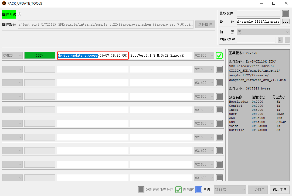Select the 固件升级 firmware upgrade radio button
292x196 pixels.
20,14
